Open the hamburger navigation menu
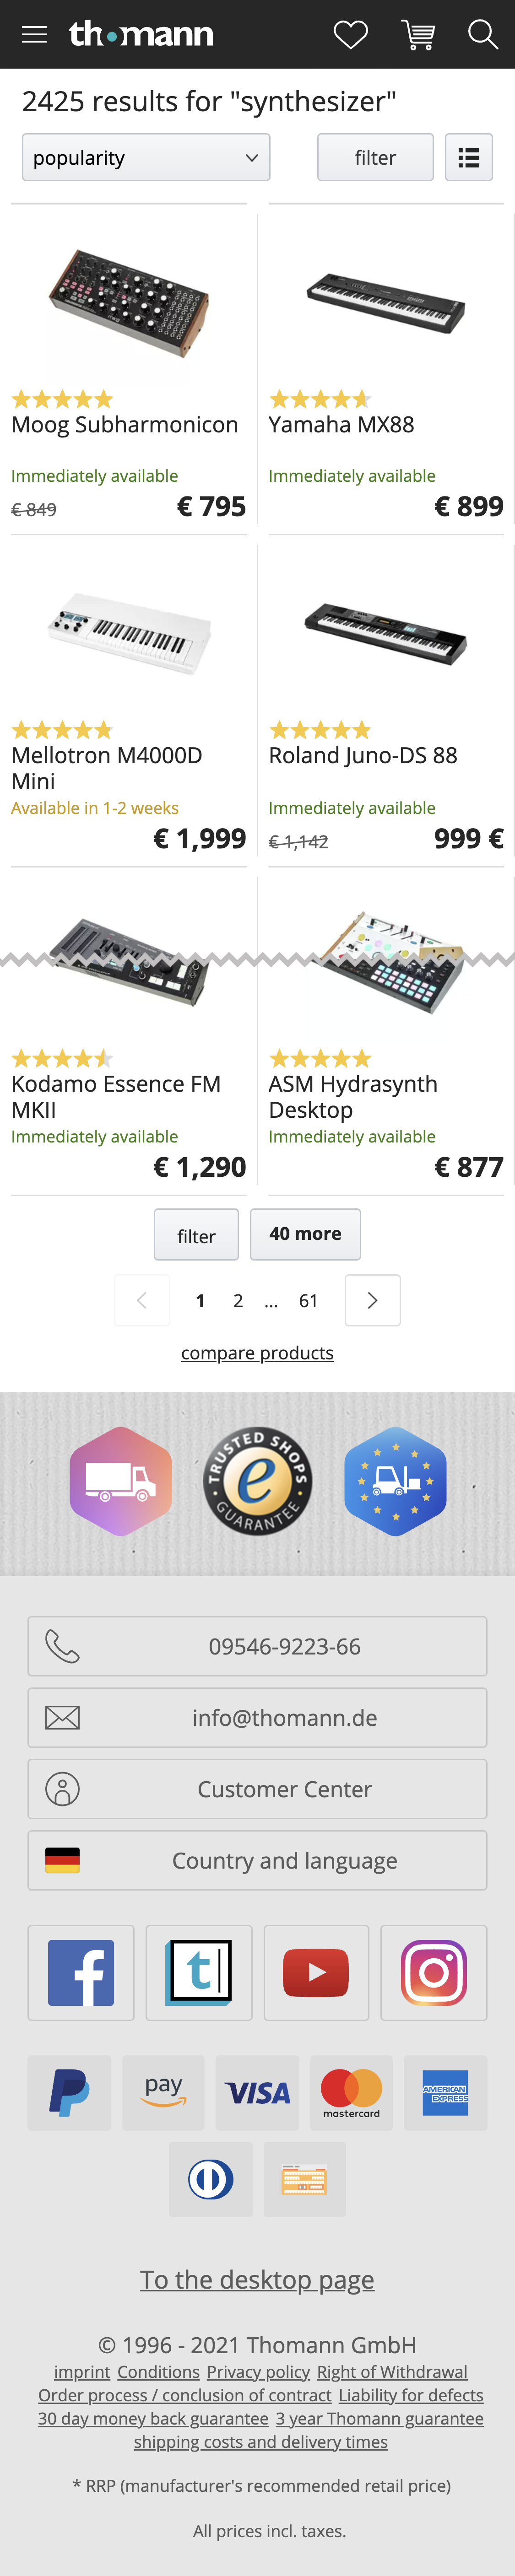Viewport: 515px width, 2576px height. 34,33
